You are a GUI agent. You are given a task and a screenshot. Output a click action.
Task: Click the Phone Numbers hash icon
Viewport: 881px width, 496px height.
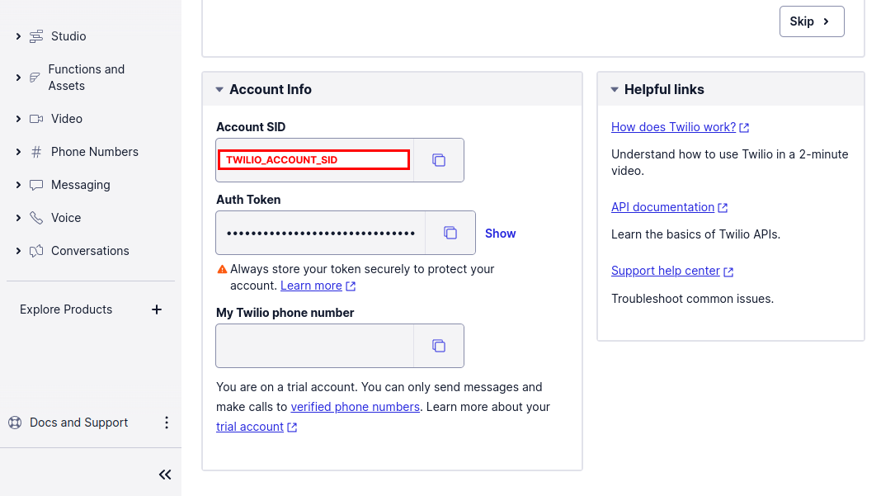click(x=36, y=152)
